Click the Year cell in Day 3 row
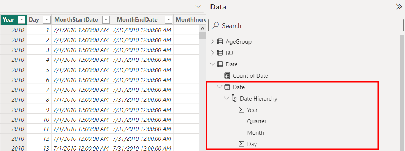Viewport: 405px width, 151px height. point(14,50)
